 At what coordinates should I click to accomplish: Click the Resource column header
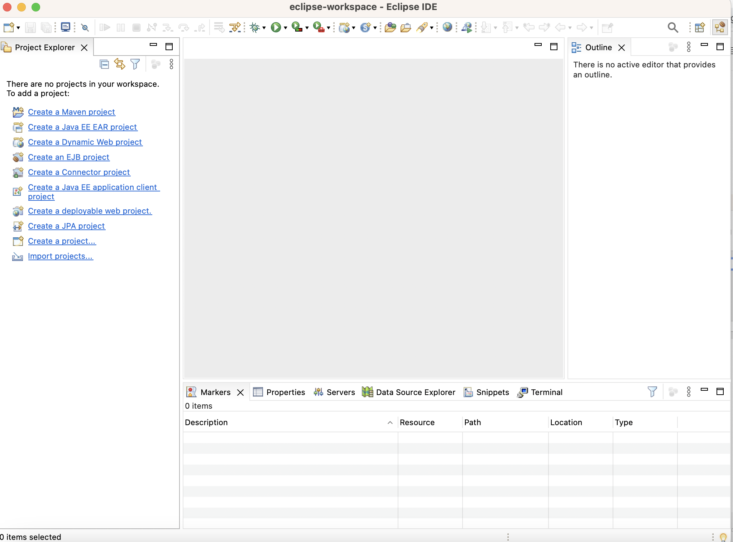coord(430,422)
